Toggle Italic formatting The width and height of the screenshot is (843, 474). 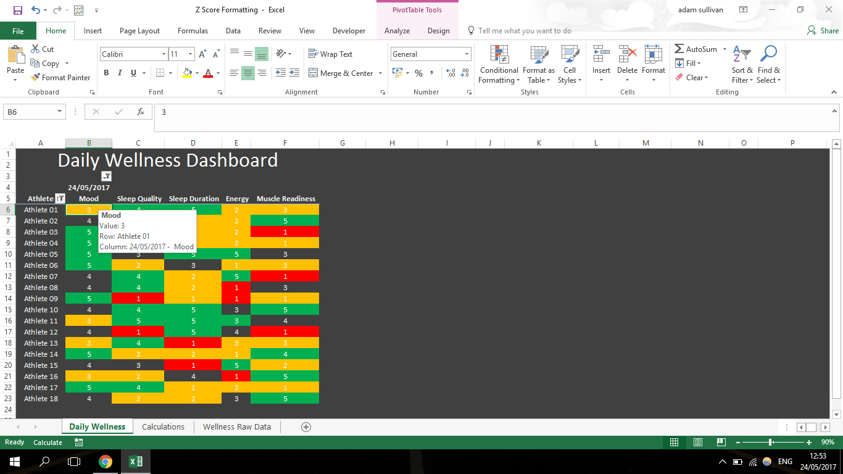click(120, 73)
